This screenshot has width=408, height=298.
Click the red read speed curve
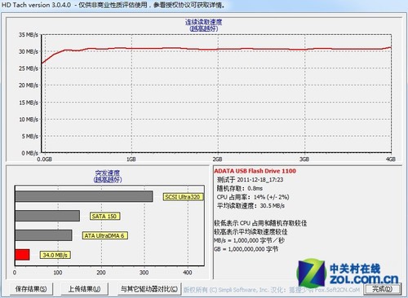[x=218, y=49]
